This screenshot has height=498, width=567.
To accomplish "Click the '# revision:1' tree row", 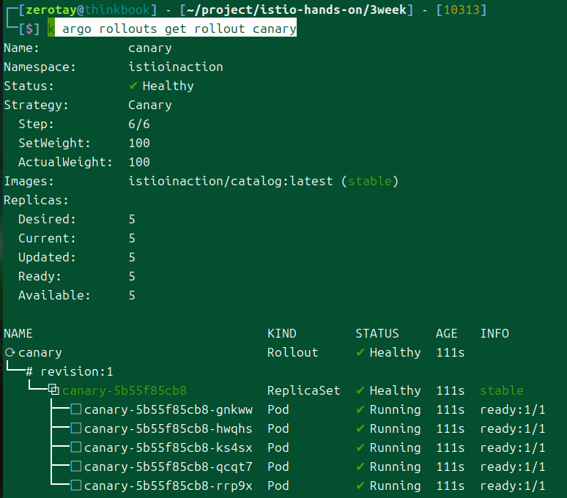I will tap(70, 371).
